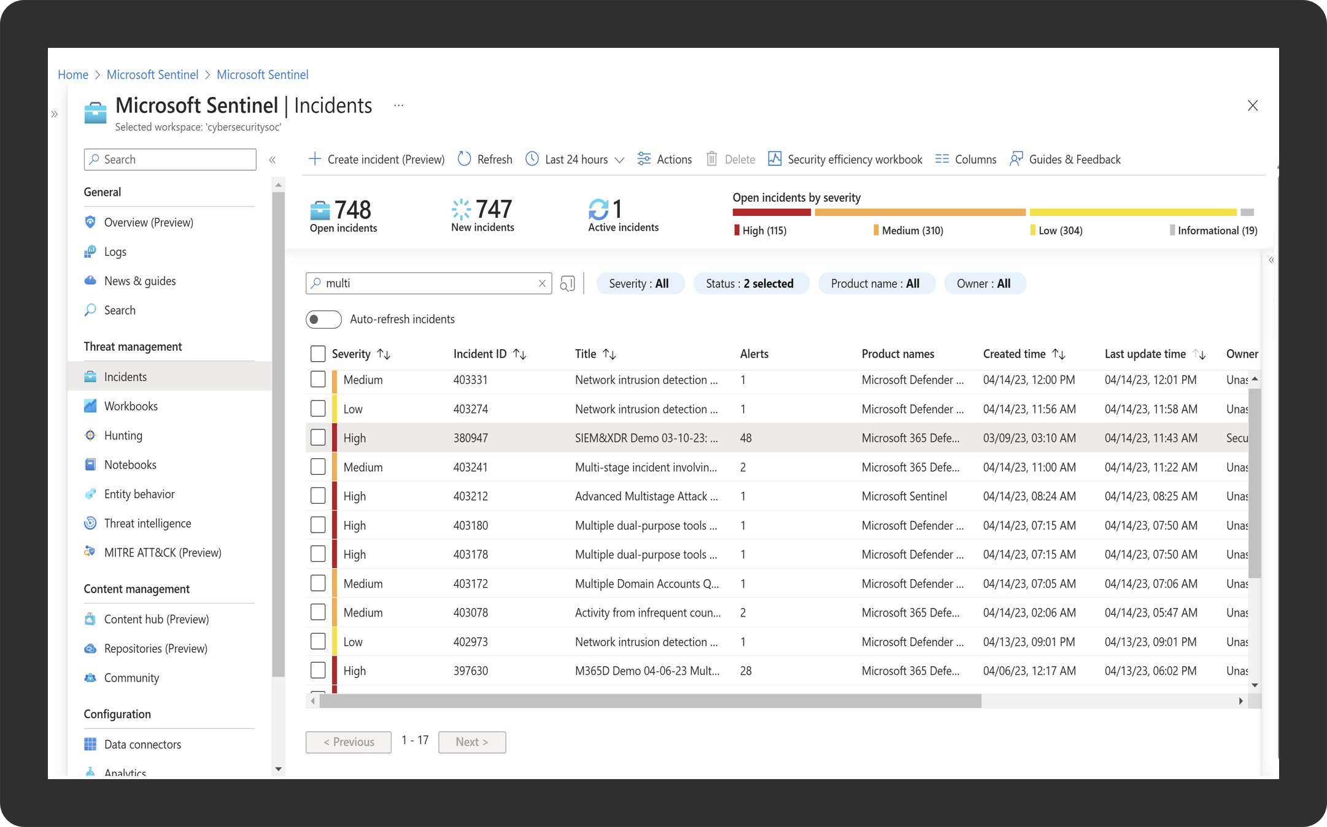Open Notebooks menu item

[x=130, y=465]
